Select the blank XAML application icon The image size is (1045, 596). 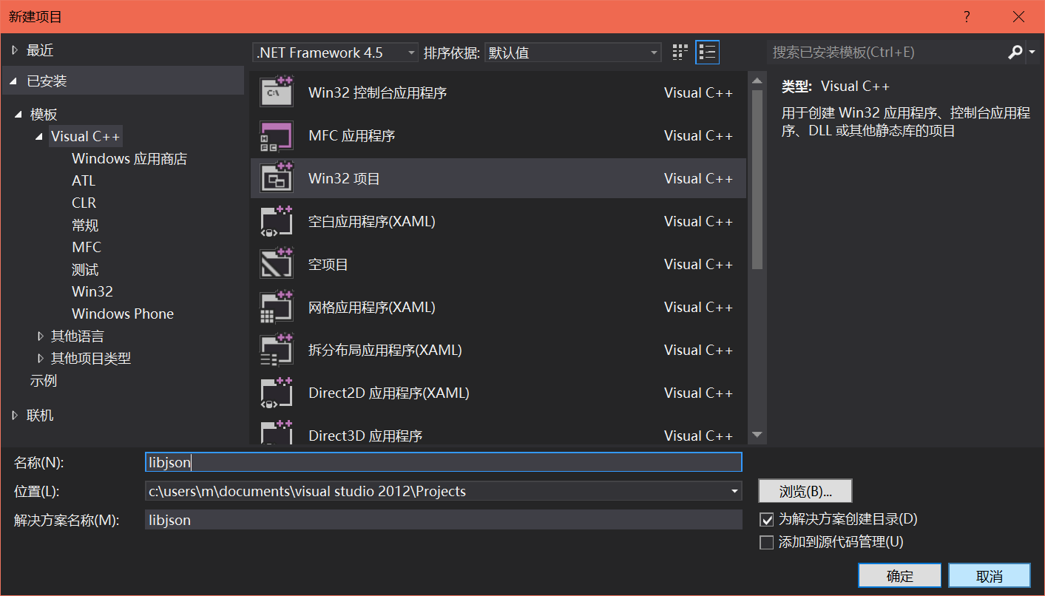pos(277,221)
